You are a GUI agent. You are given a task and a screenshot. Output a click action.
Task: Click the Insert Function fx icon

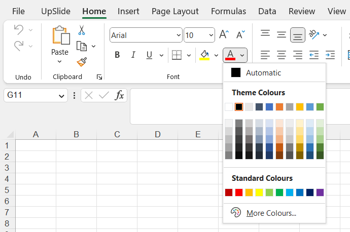pos(119,95)
